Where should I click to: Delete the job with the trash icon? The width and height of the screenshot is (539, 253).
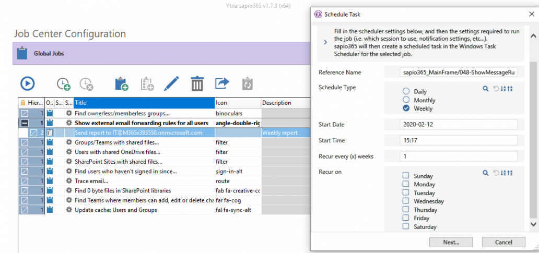click(x=197, y=83)
